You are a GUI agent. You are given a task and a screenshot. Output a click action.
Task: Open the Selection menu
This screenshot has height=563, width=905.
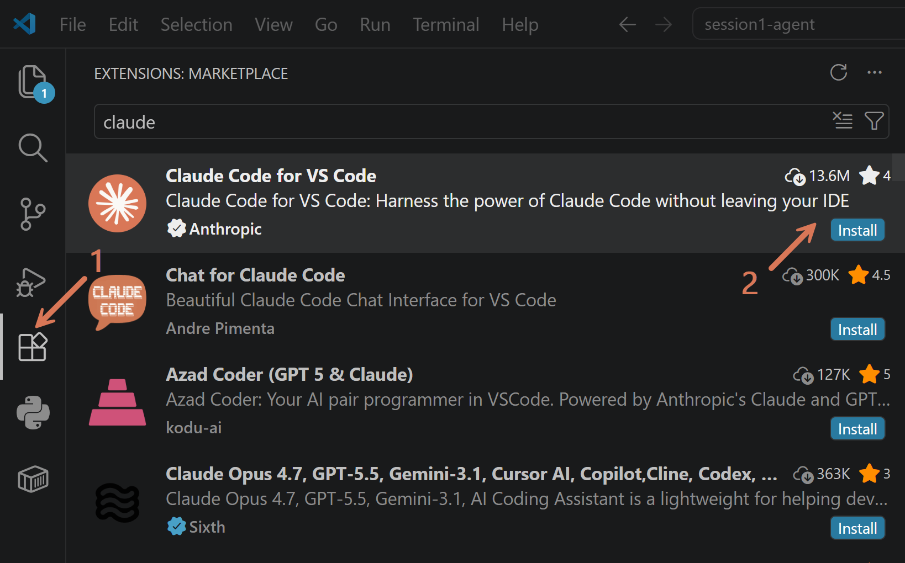point(196,25)
